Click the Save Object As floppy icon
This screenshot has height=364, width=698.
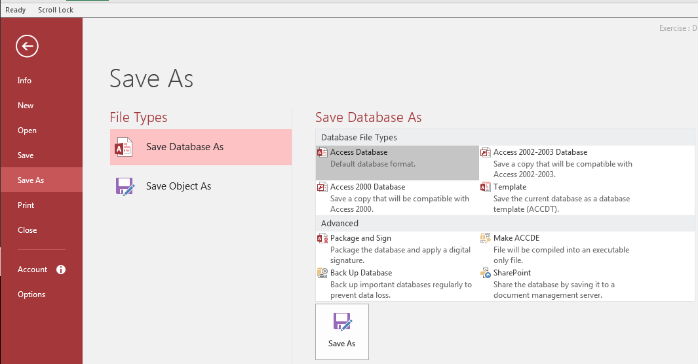pos(125,187)
